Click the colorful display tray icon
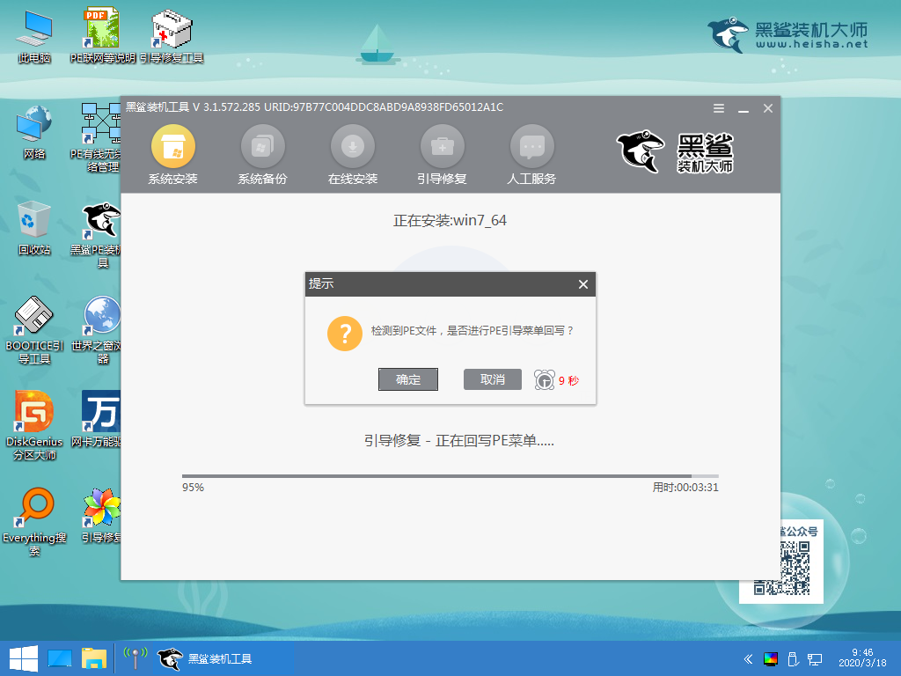The height and width of the screenshot is (676, 901). [771, 658]
